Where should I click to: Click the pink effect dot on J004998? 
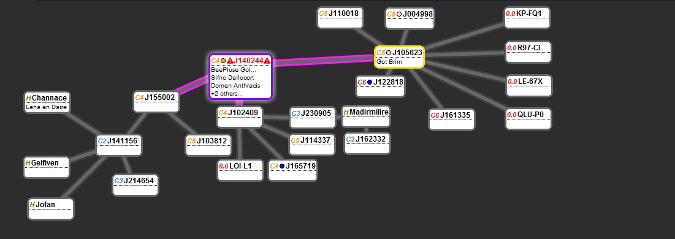coord(399,14)
